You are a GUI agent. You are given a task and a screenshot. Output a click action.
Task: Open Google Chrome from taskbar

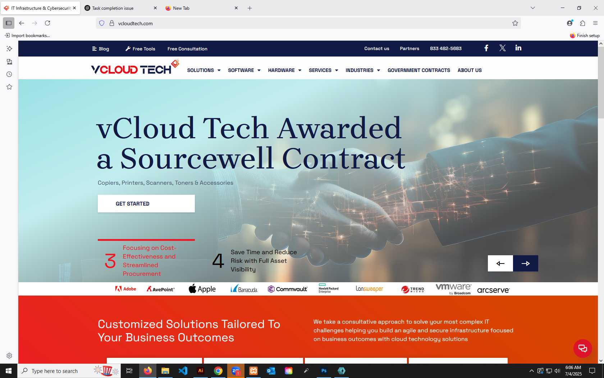click(218, 370)
